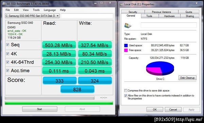
Task: Click the drive C pie chart
Action: click(160, 68)
